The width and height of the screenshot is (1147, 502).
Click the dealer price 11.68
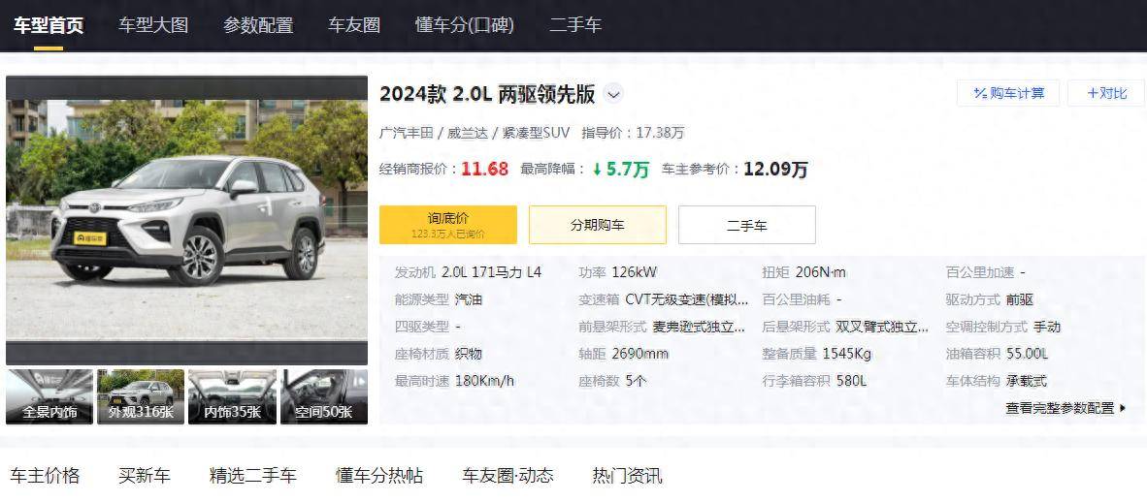pyautogui.click(x=484, y=169)
